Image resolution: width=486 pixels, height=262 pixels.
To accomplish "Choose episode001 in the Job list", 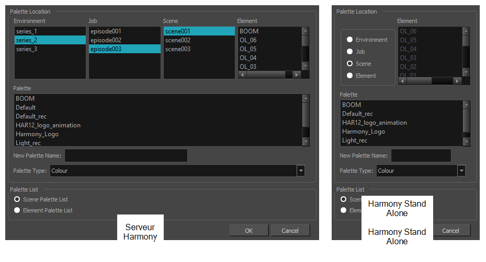I will point(125,31).
